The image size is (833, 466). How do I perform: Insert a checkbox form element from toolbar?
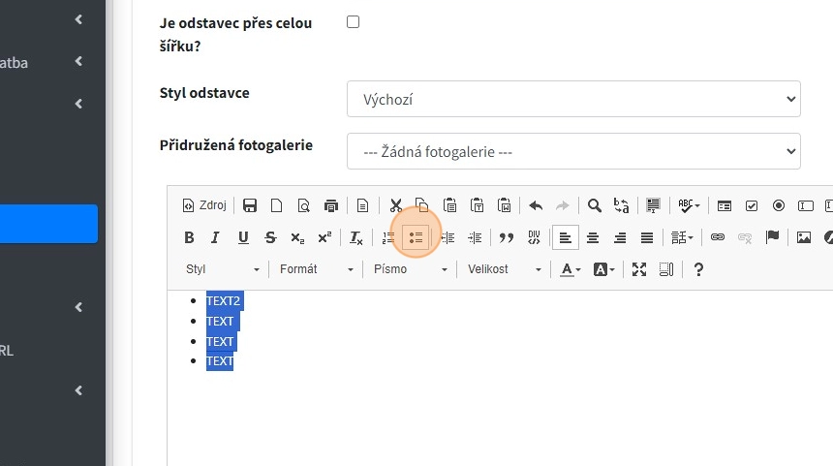(752, 205)
